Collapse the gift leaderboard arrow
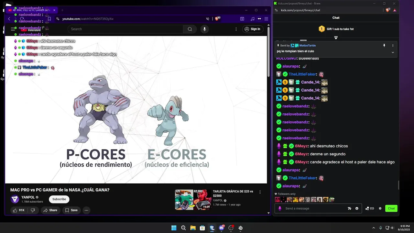The image size is (414, 233). [336, 38]
